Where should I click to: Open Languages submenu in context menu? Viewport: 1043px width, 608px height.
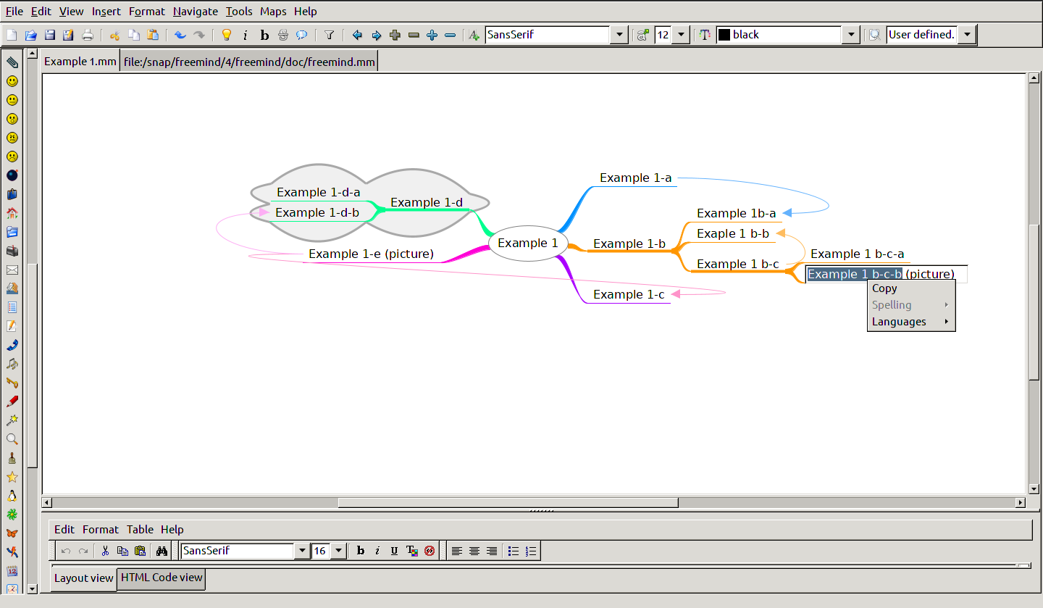coord(911,322)
